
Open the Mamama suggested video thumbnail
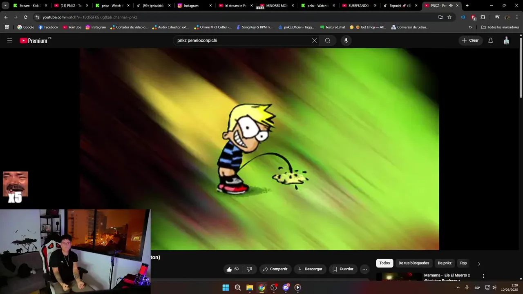399,277
